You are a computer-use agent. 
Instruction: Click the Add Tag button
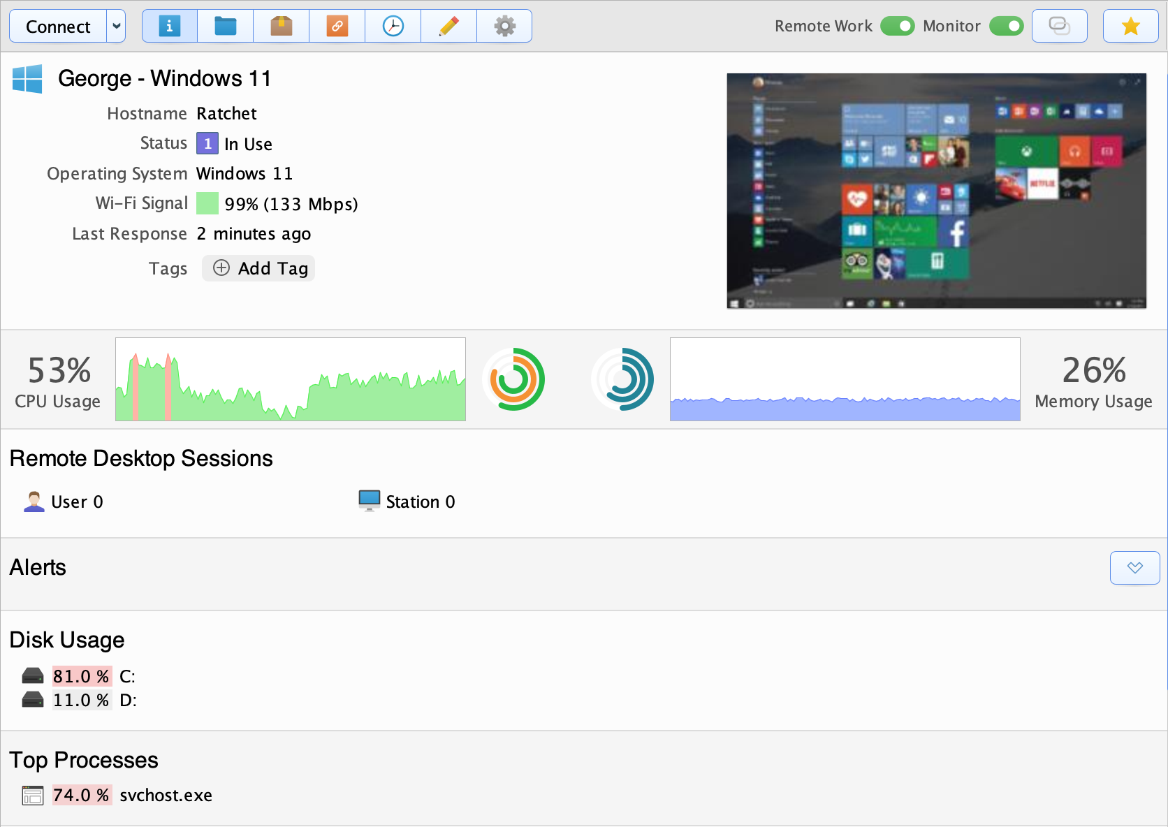258,268
